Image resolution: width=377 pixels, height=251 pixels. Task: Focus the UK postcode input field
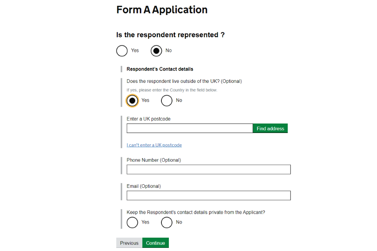click(189, 128)
